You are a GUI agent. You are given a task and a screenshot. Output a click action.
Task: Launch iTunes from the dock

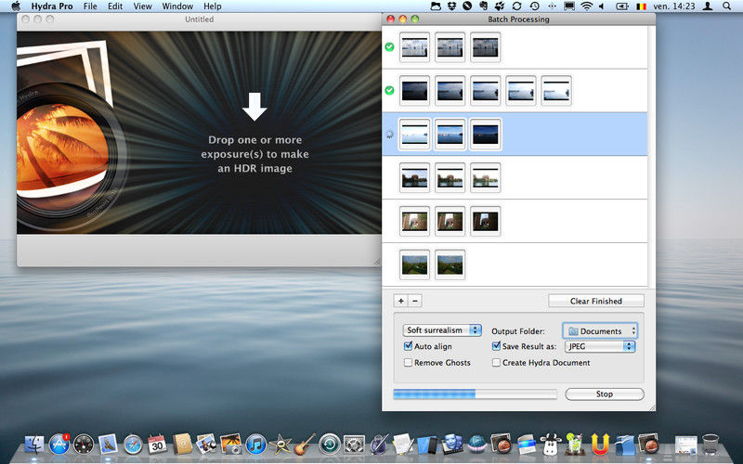(256, 445)
